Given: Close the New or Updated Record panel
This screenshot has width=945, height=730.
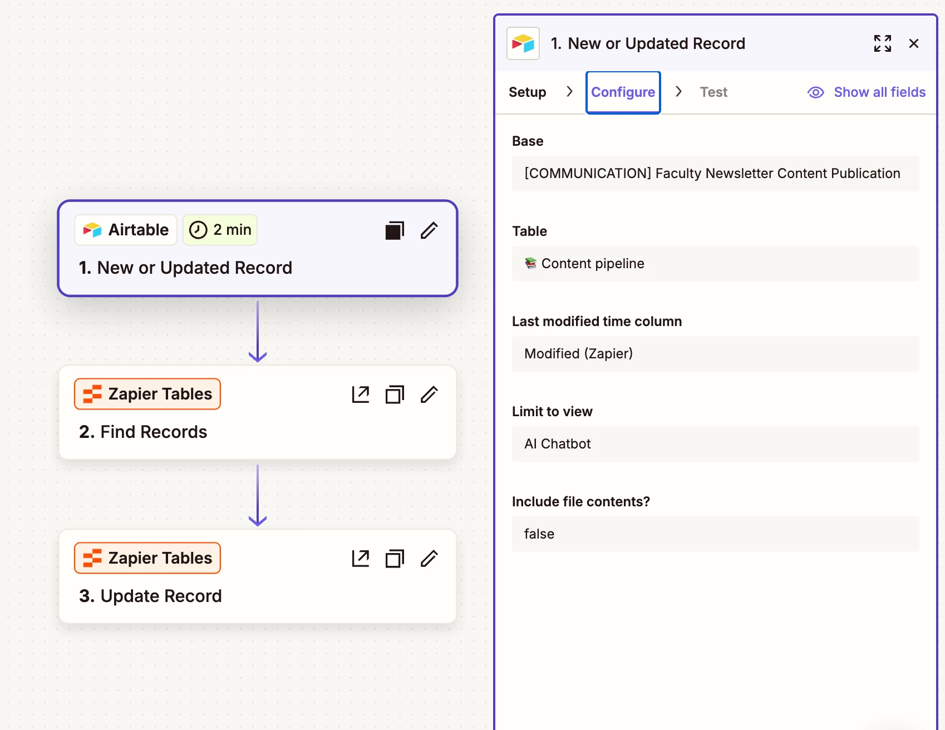Looking at the screenshot, I should click(x=914, y=43).
